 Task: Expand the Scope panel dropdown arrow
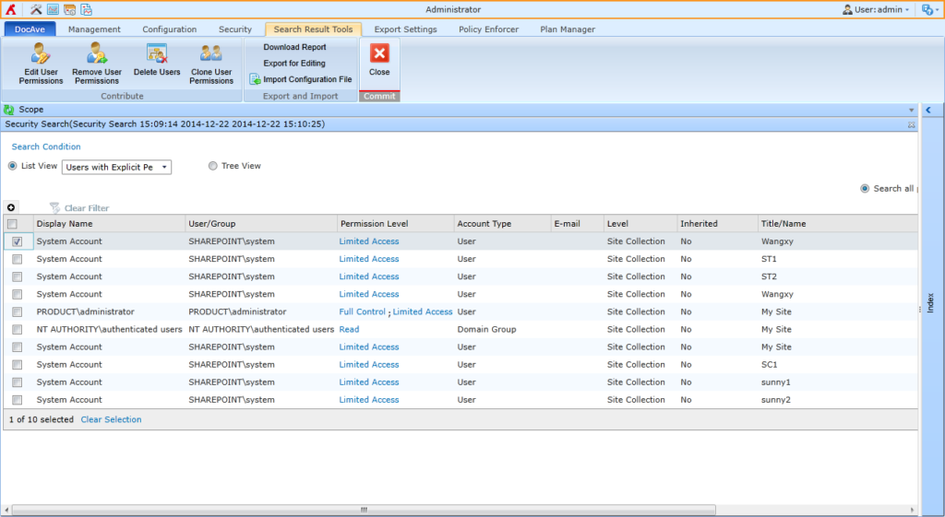click(911, 111)
